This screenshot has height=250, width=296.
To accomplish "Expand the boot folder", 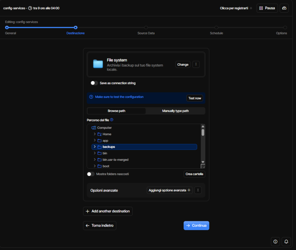I will click(95, 166).
